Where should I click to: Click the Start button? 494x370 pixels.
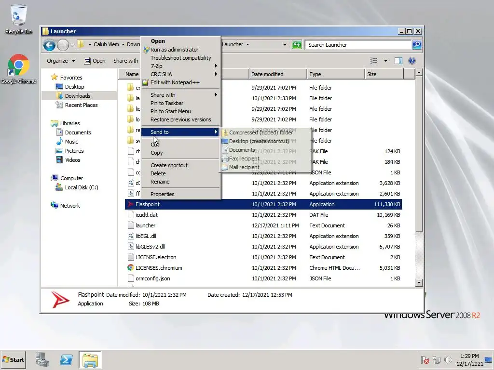[13, 359]
